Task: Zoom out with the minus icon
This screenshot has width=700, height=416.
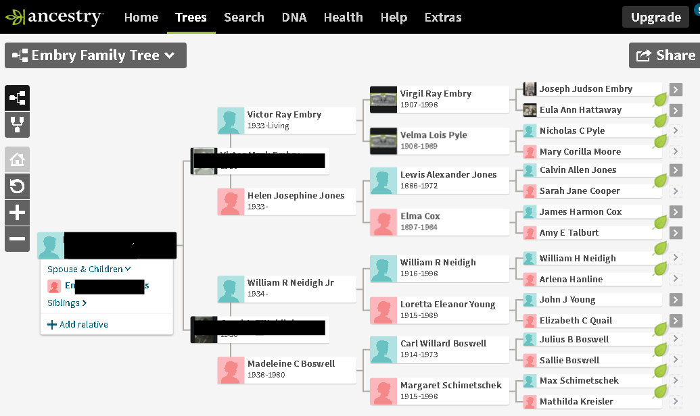Action: click(17, 238)
